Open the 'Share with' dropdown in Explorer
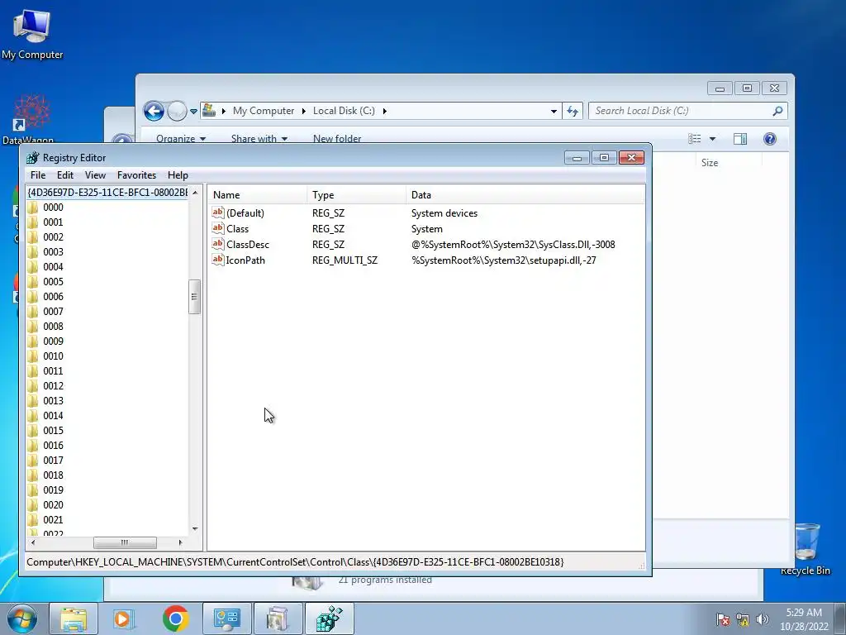Screen dimensions: 846x635 click(259, 138)
